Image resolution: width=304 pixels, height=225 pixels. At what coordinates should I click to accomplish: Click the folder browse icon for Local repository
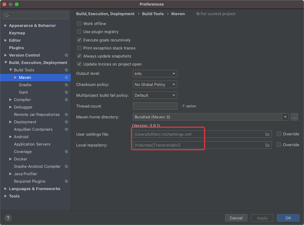[x=267, y=145]
